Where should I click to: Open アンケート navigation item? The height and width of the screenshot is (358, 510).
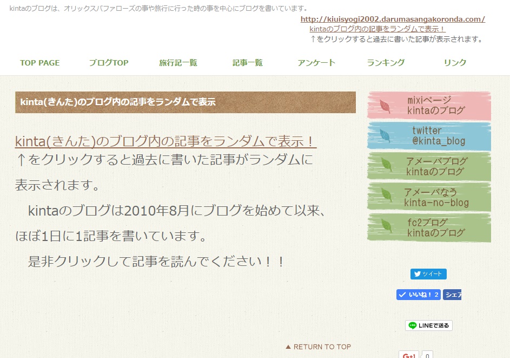[x=316, y=62]
